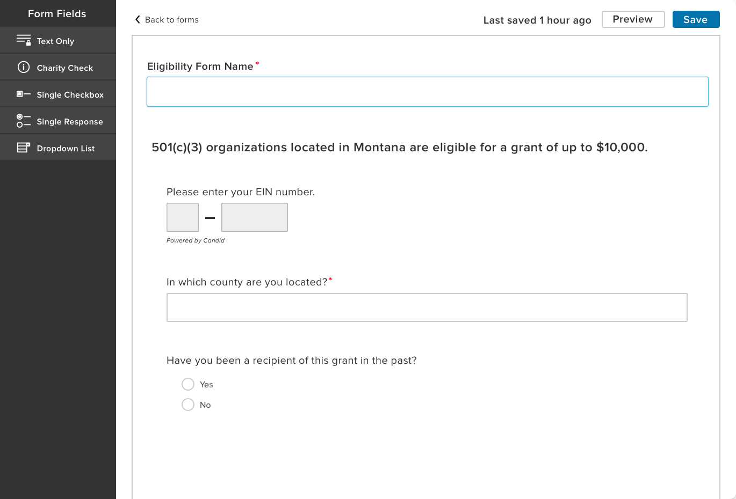The width and height of the screenshot is (736, 499).
Task: Click the Form Fields panel header
Action: point(57,13)
